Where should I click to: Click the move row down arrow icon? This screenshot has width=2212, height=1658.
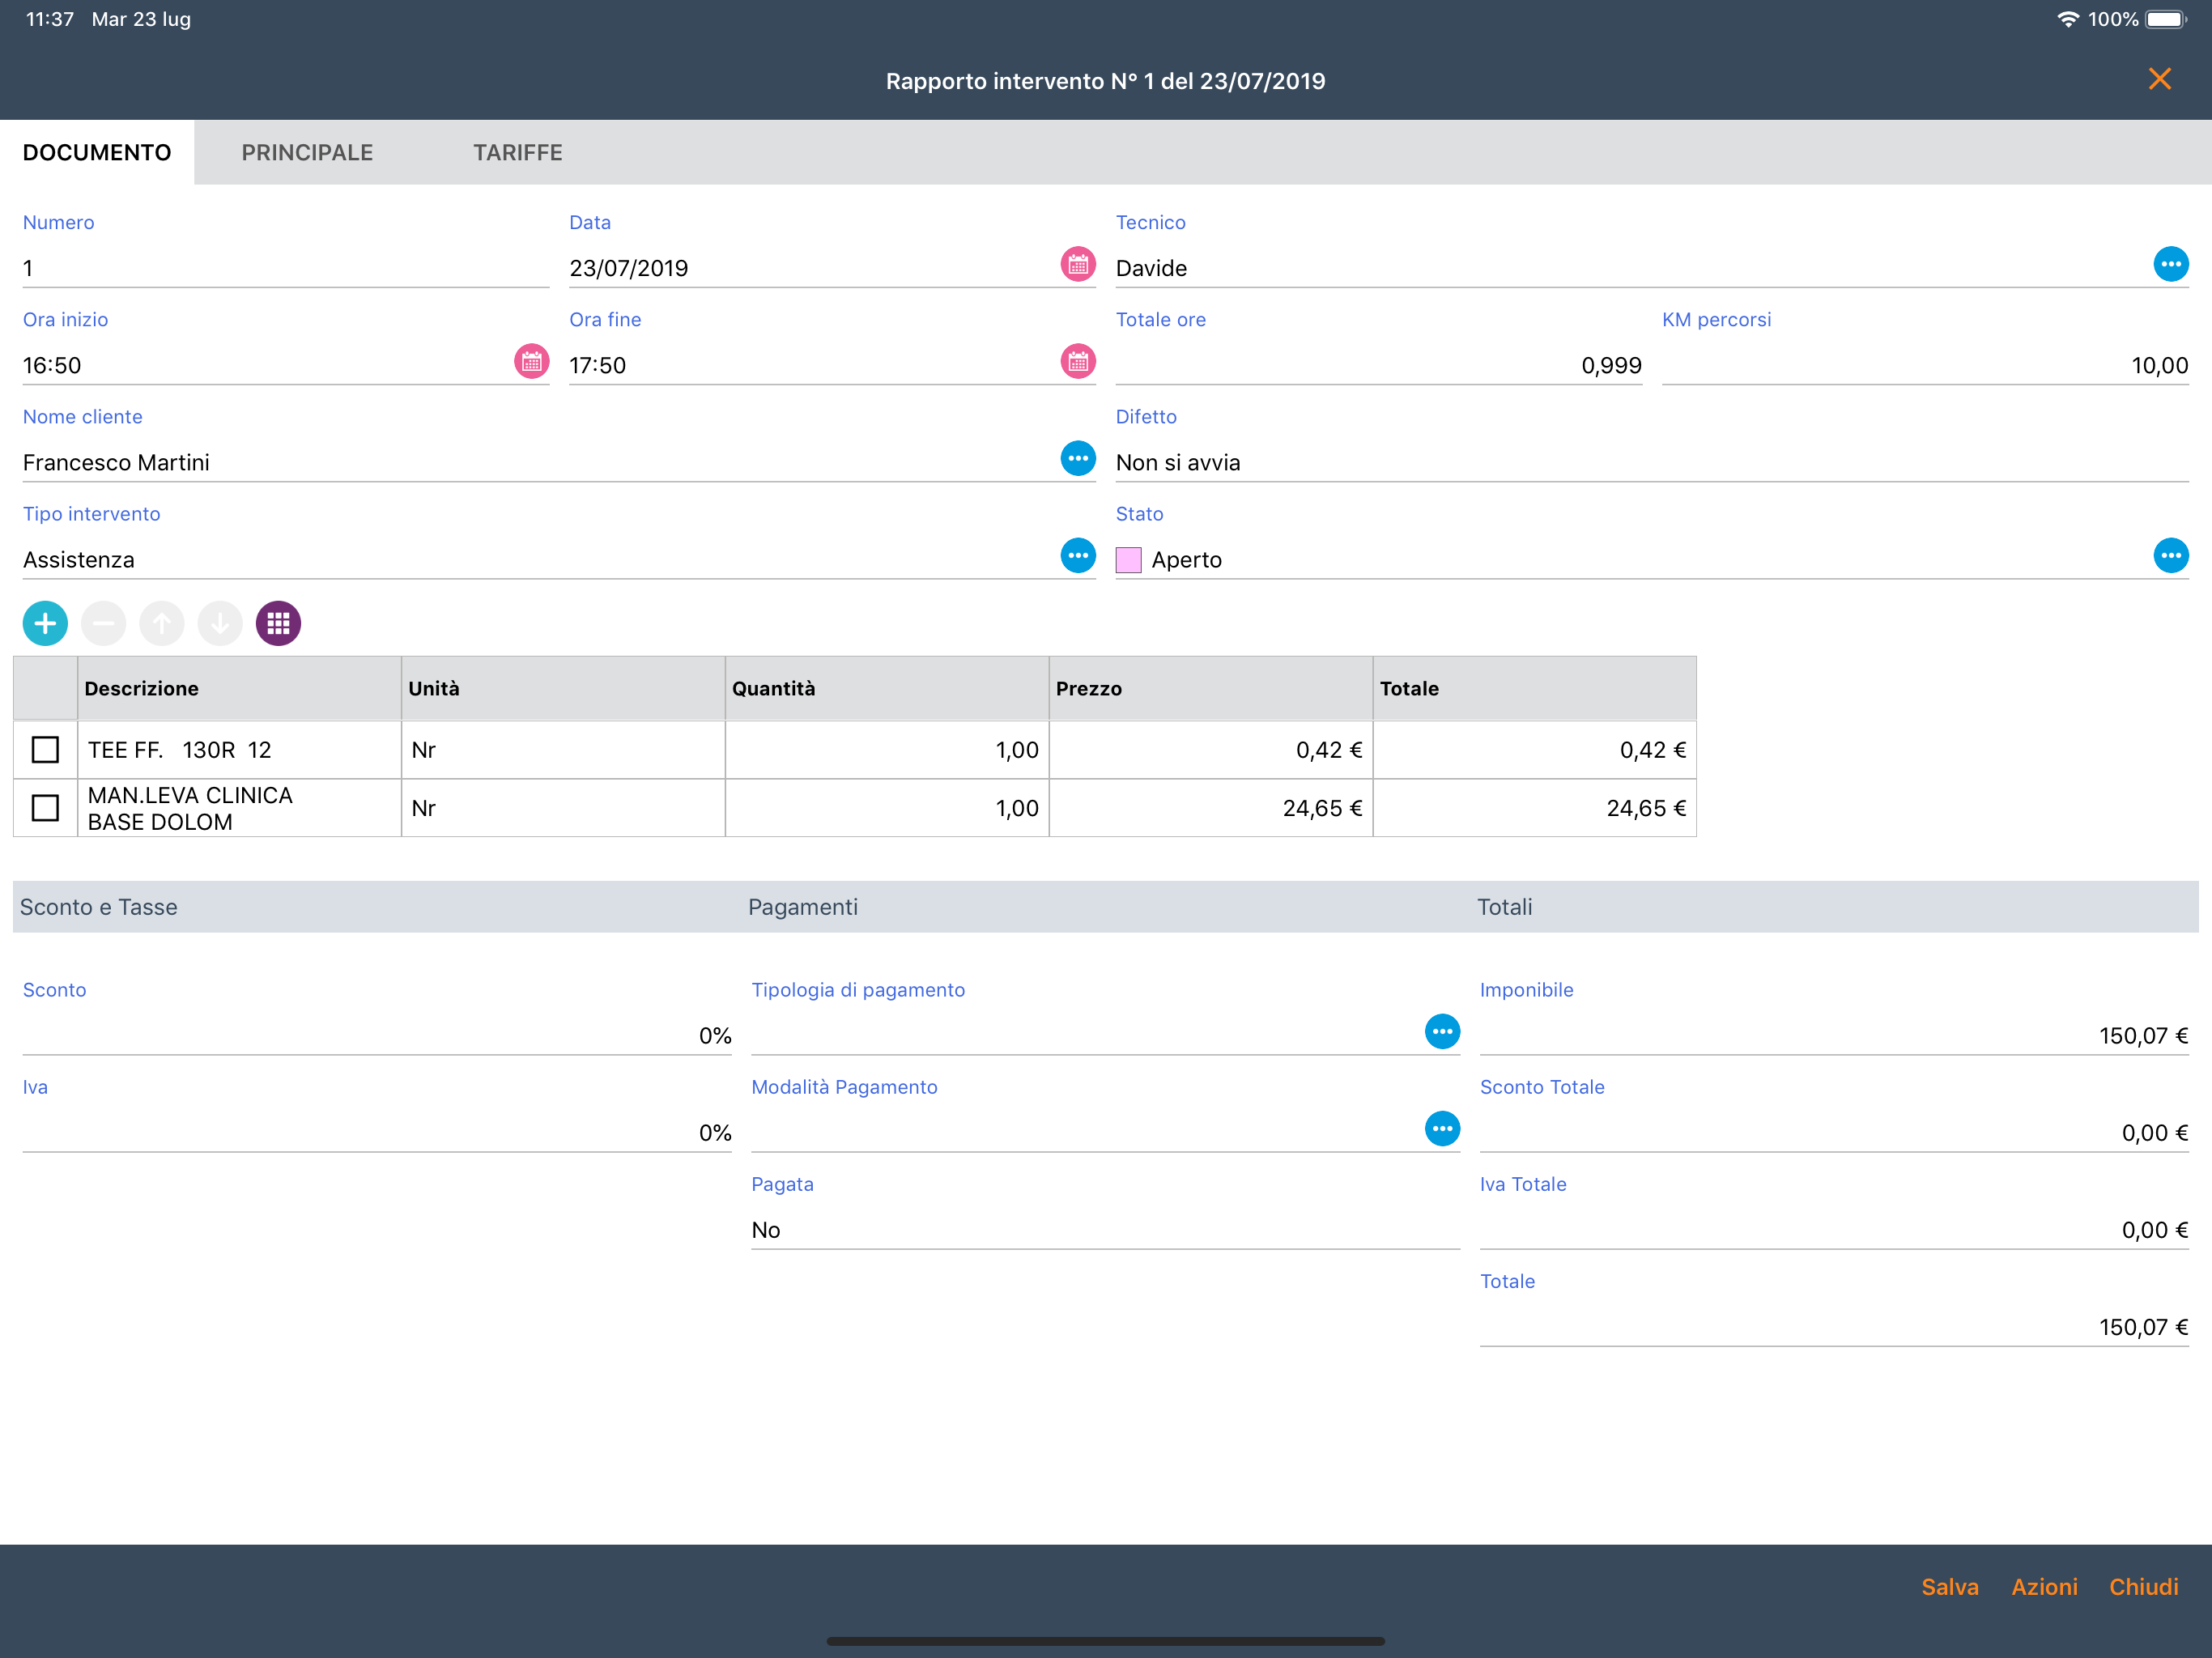(220, 624)
